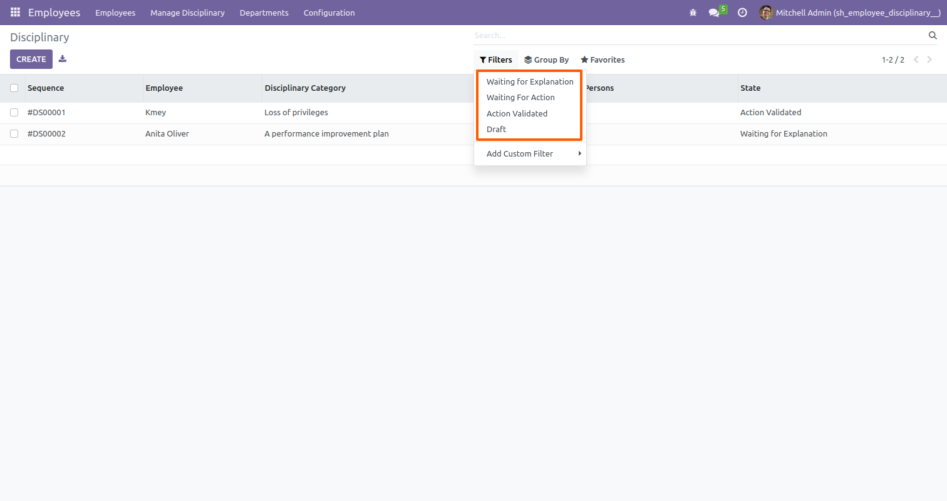Go to next page arrow
The image size is (947, 501).
[x=929, y=59]
